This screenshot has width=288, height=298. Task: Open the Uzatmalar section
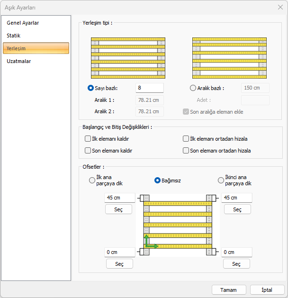[x=19, y=61]
